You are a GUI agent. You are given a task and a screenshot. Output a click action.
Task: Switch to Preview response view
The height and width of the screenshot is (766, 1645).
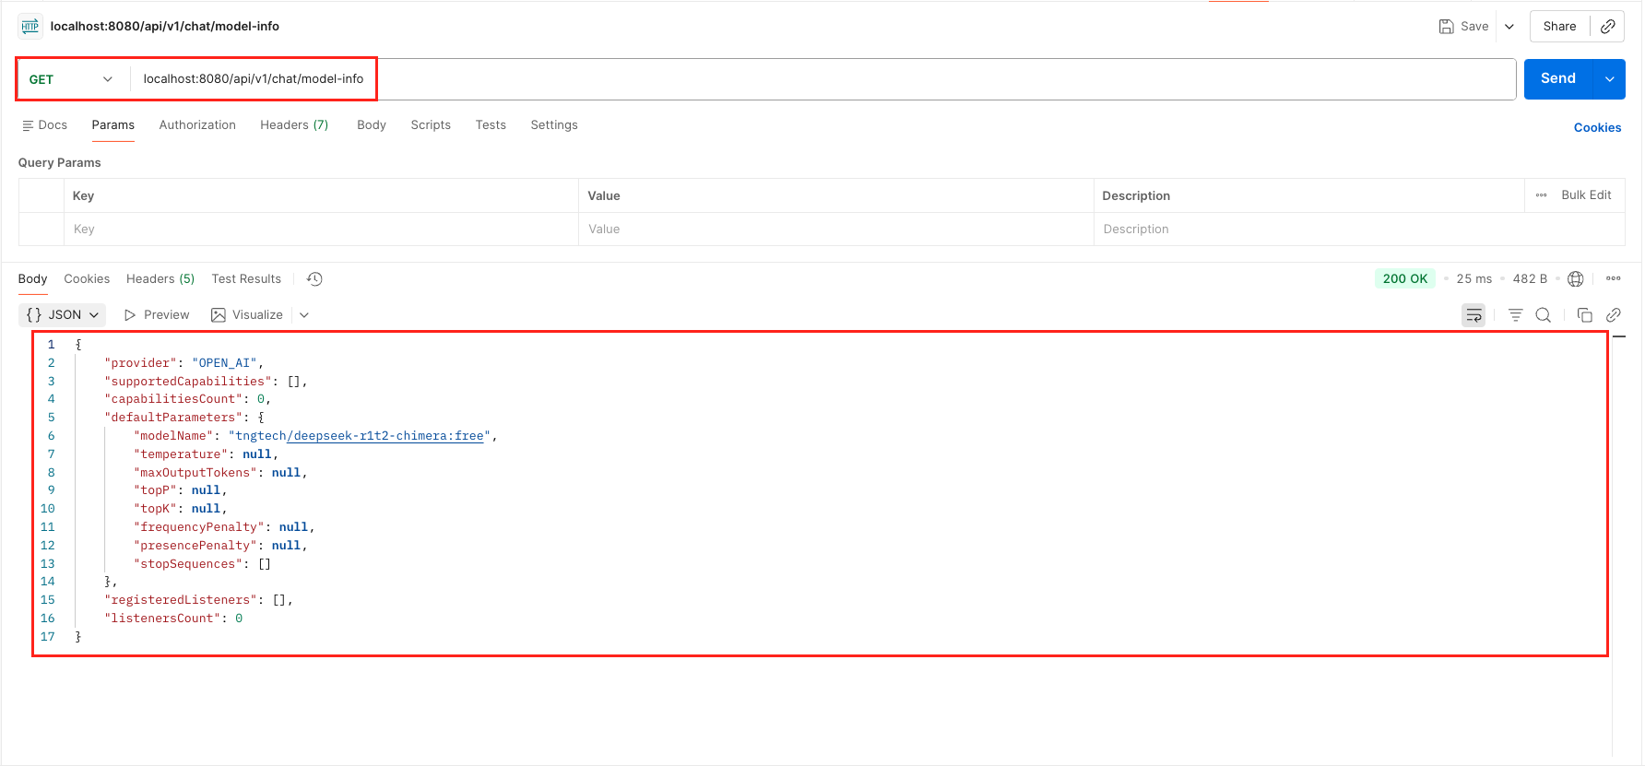click(157, 315)
